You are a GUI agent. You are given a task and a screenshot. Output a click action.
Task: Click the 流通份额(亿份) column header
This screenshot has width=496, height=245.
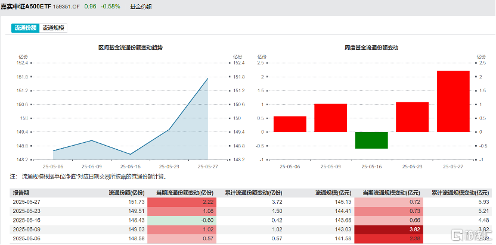pyautogui.click(x=126, y=193)
